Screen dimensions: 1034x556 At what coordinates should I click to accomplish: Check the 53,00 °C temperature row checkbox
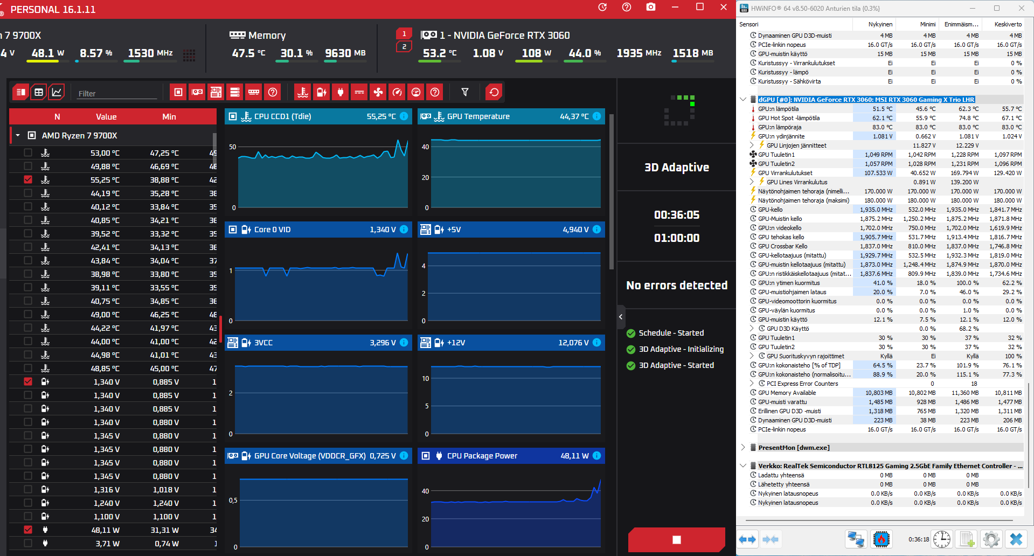pyautogui.click(x=28, y=152)
